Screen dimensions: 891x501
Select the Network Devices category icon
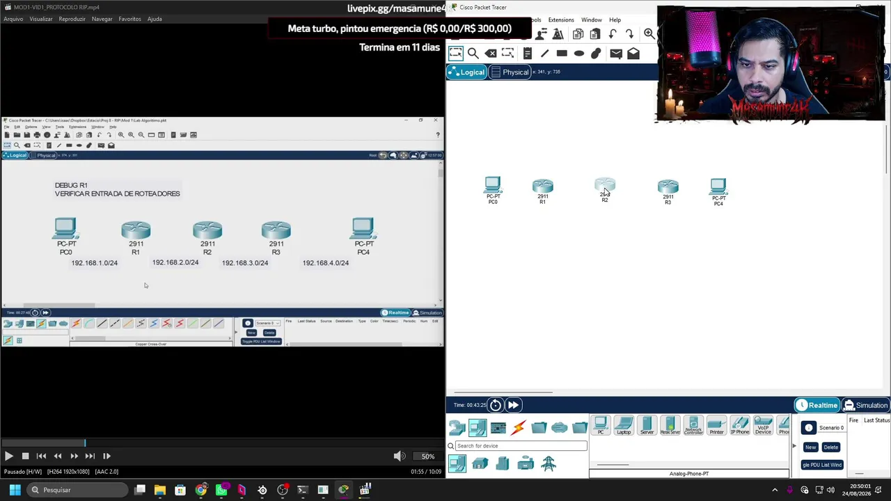(x=457, y=427)
